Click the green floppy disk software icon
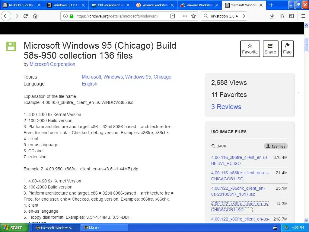This screenshot has width=309, height=232. coord(11,46)
